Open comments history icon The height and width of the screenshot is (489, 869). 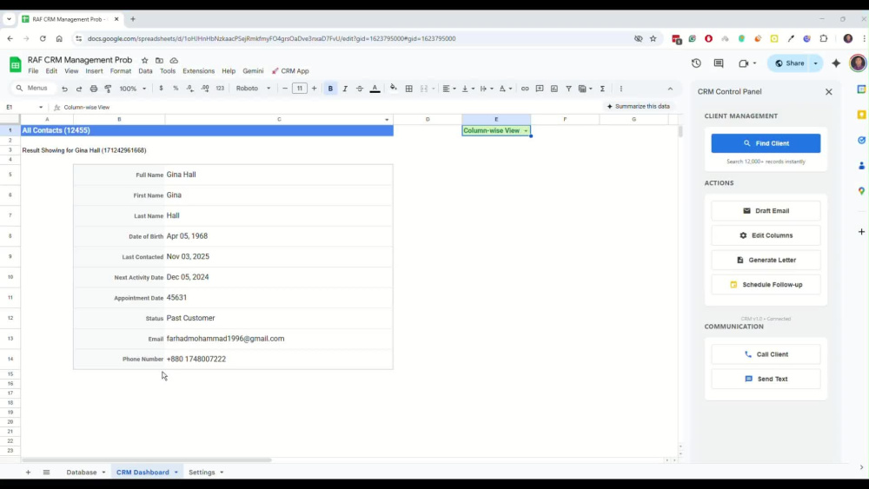click(719, 63)
